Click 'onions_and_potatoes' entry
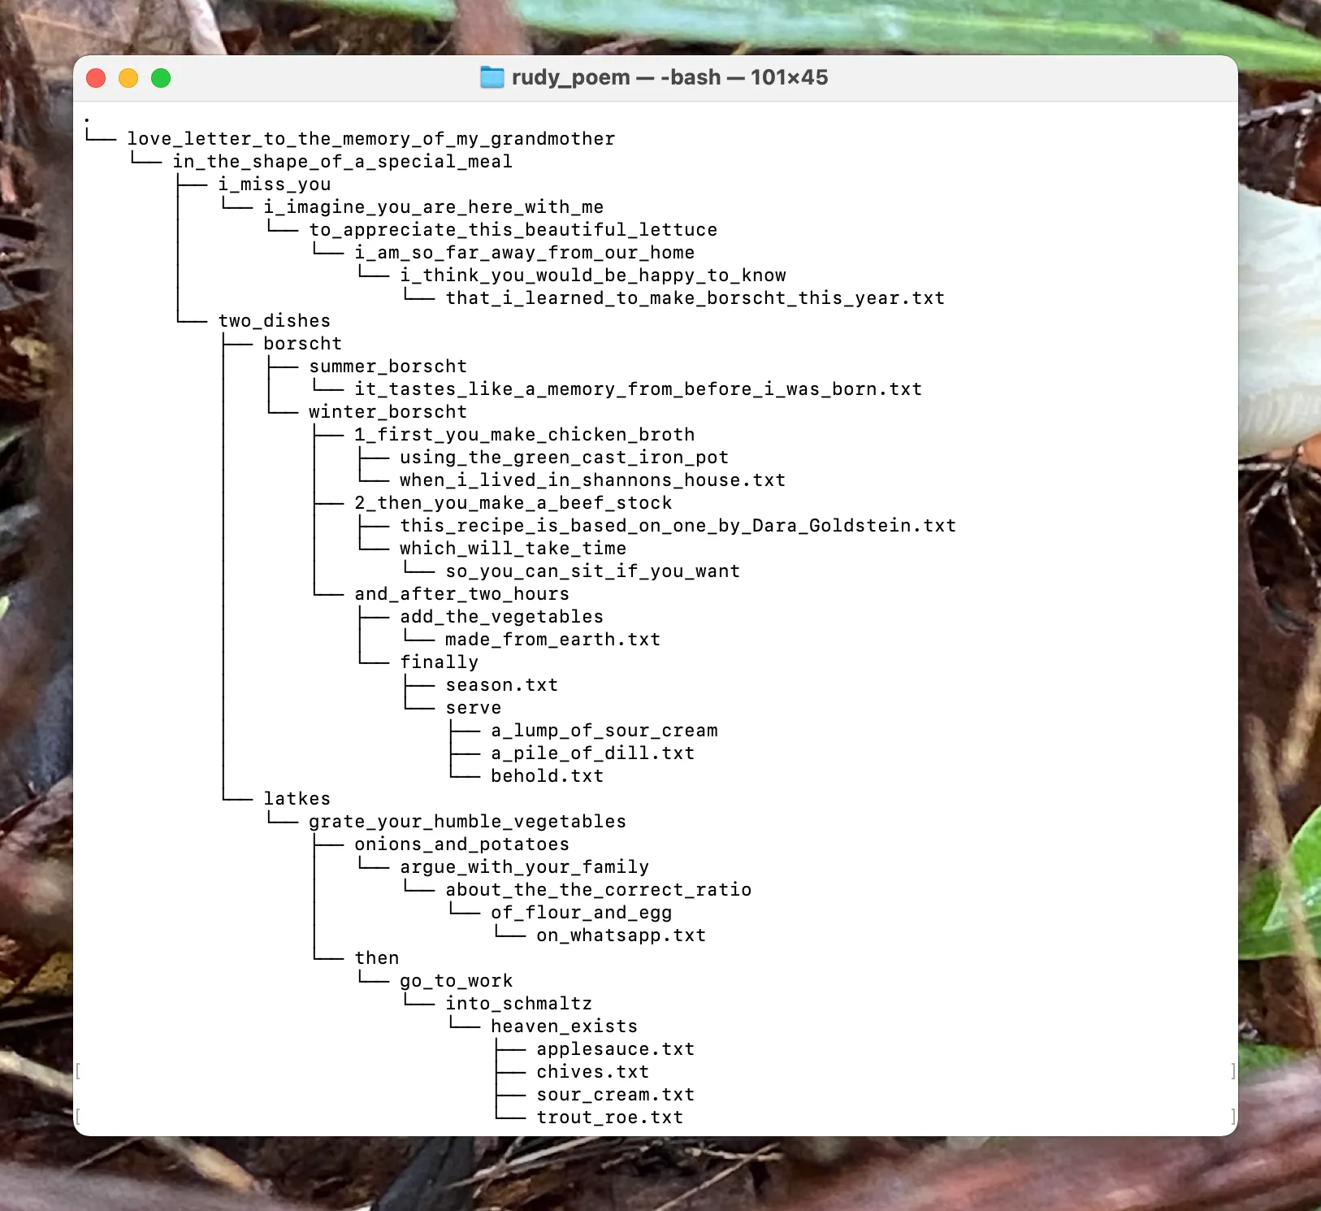 (461, 844)
